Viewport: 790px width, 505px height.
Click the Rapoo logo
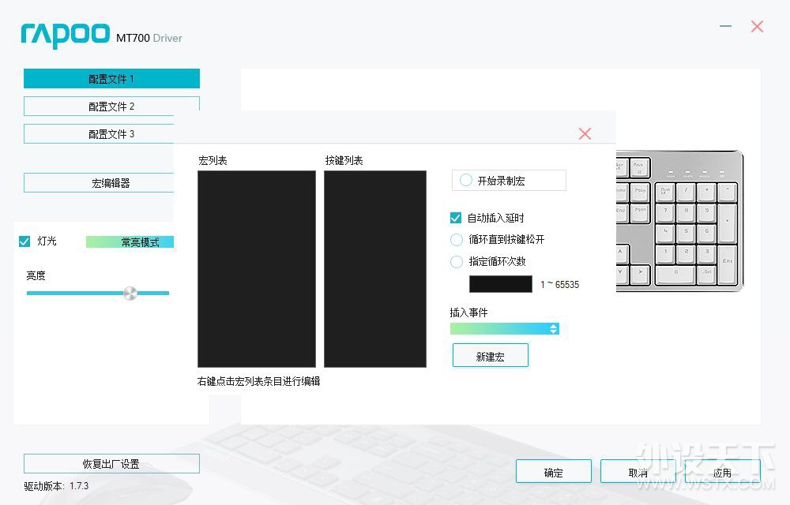pyautogui.click(x=65, y=36)
